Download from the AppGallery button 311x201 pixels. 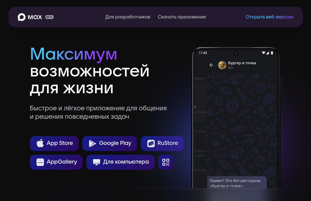point(56,162)
